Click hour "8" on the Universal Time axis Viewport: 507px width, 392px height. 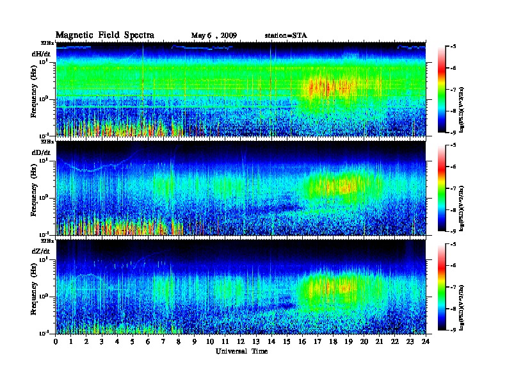click(x=179, y=341)
